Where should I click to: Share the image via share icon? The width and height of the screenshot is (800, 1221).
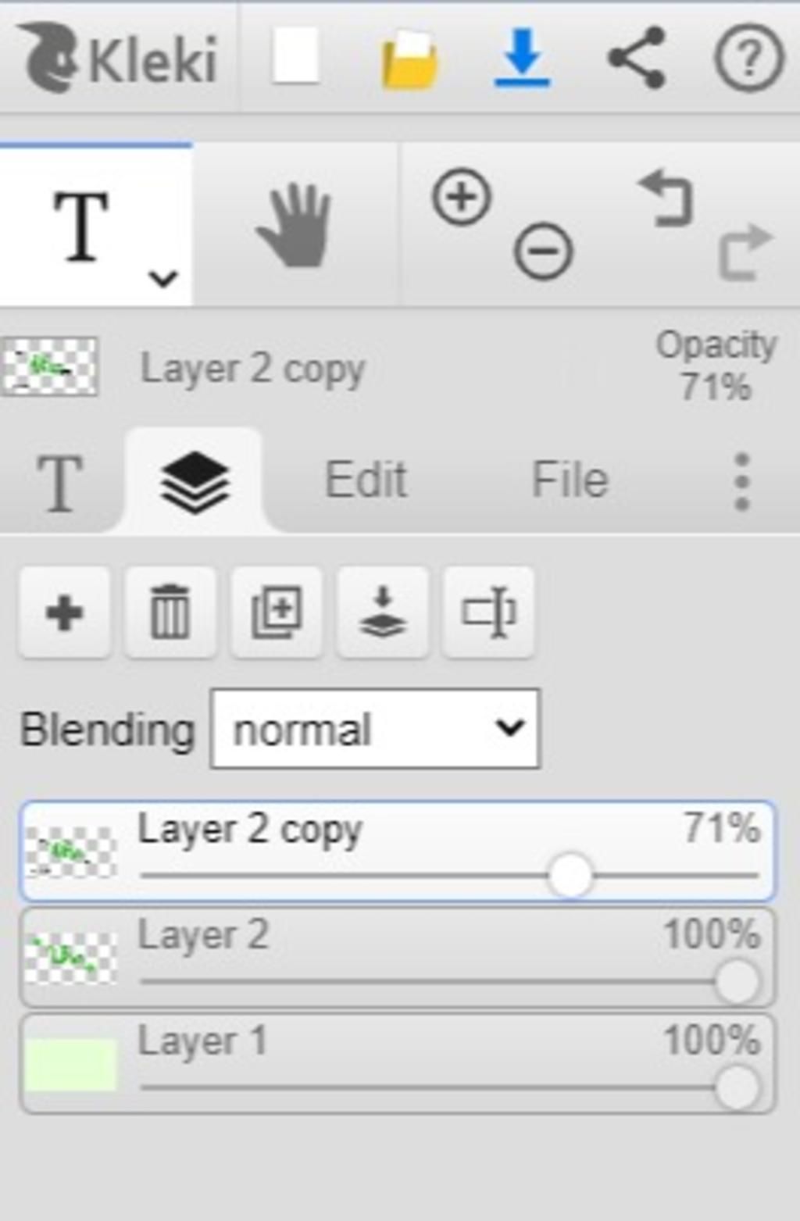637,57
